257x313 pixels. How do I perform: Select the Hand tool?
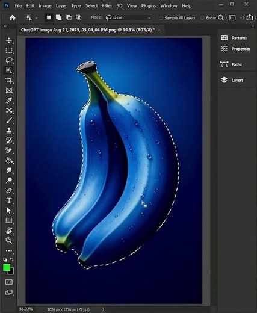pyautogui.click(x=9, y=231)
